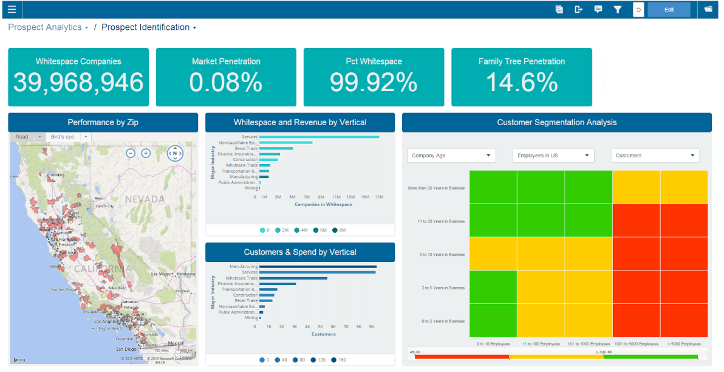Screen dimensions: 724x372
Task: Click the copy pages icon in toolbar
Action: coord(559,9)
